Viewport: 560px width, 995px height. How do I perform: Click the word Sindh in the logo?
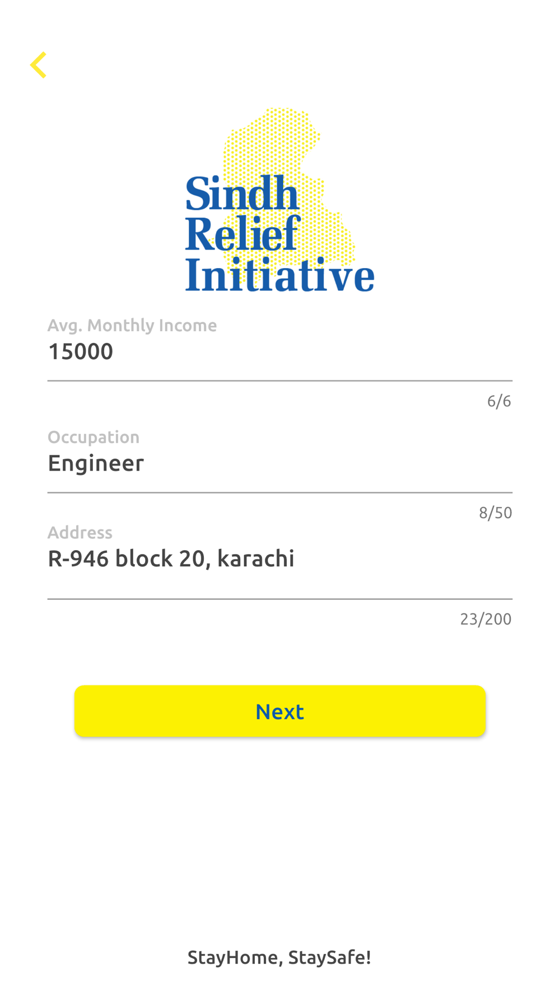pos(242,193)
